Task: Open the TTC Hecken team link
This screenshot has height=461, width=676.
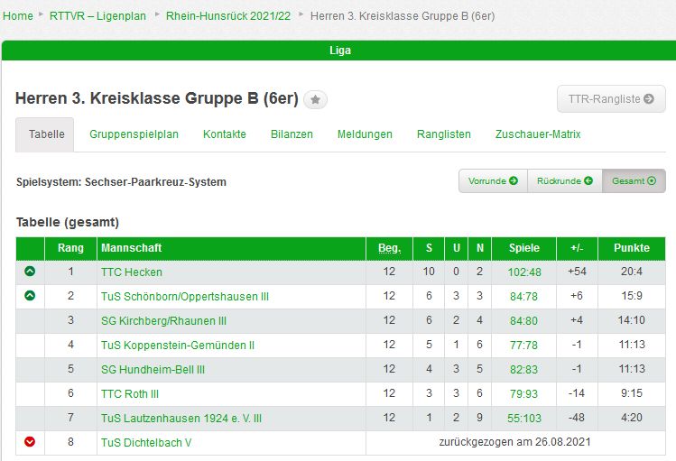Action: (132, 272)
